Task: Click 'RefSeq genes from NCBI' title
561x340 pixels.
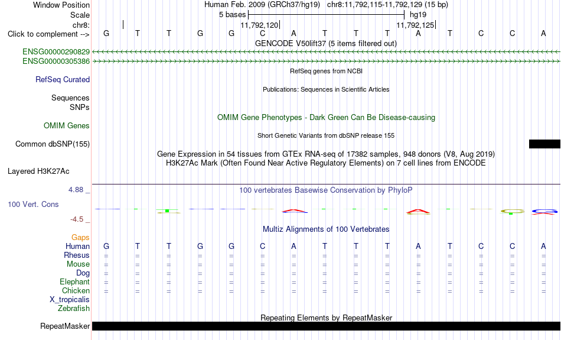Action: point(326,71)
